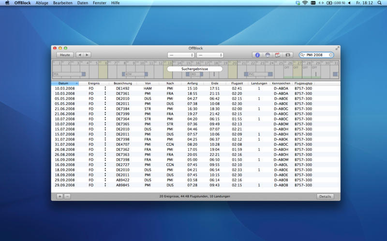The image size is (387, 241).
Task: Open the Ablage menu
Action: pyautogui.click(x=42, y=3)
